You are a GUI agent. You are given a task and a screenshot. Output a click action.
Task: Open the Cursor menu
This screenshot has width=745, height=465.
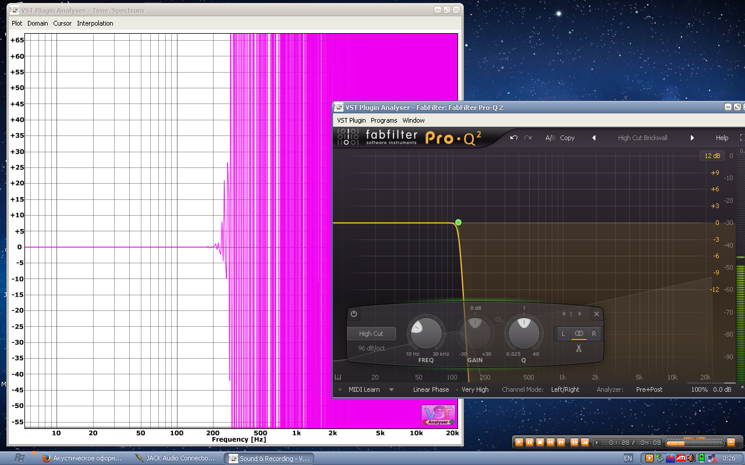point(62,23)
